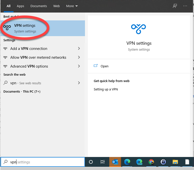194x170 pixels.
Task: Switch to the Web search tab
Action: point(56,6)
